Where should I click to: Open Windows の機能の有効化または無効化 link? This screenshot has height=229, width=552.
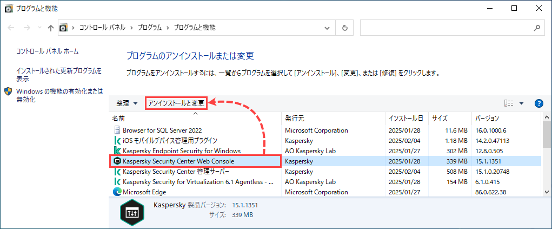pyautogui.click(x=59, y=95)
